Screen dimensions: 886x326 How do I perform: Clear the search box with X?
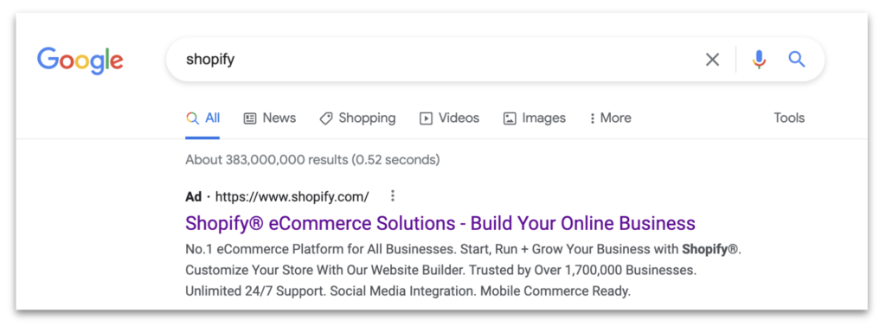(x=713, y=60)
